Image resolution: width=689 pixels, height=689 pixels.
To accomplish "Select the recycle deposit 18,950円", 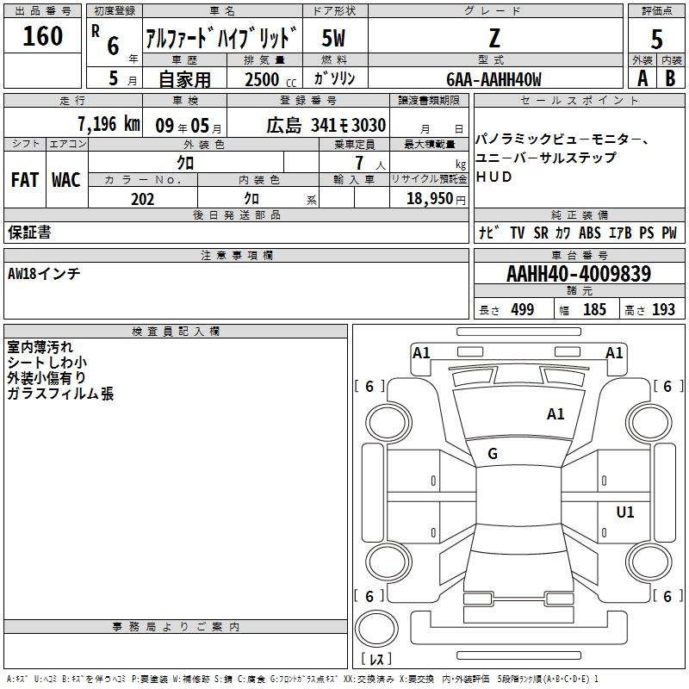I will (x=436, y=199).
